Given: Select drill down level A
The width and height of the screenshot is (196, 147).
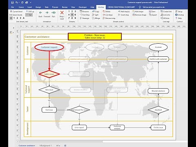Looking at the screenshot, I should point(24,18).
